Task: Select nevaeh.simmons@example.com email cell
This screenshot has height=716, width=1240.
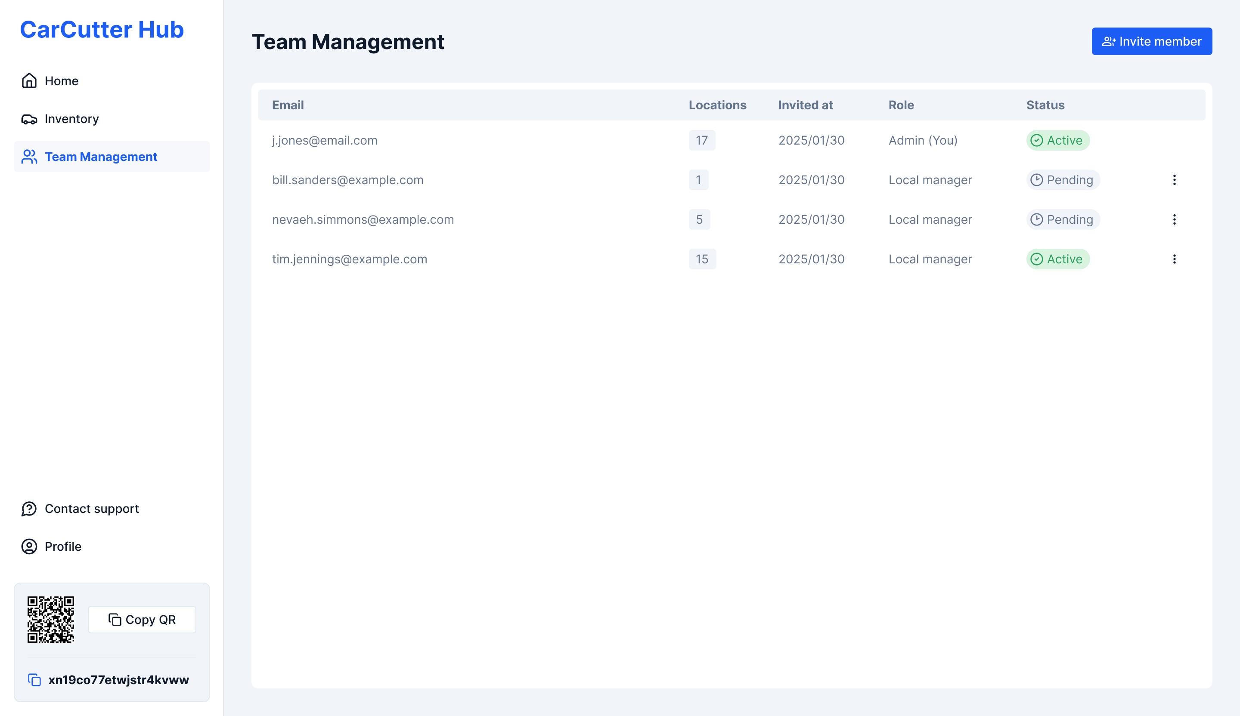Action: click(x=363, y=219)
